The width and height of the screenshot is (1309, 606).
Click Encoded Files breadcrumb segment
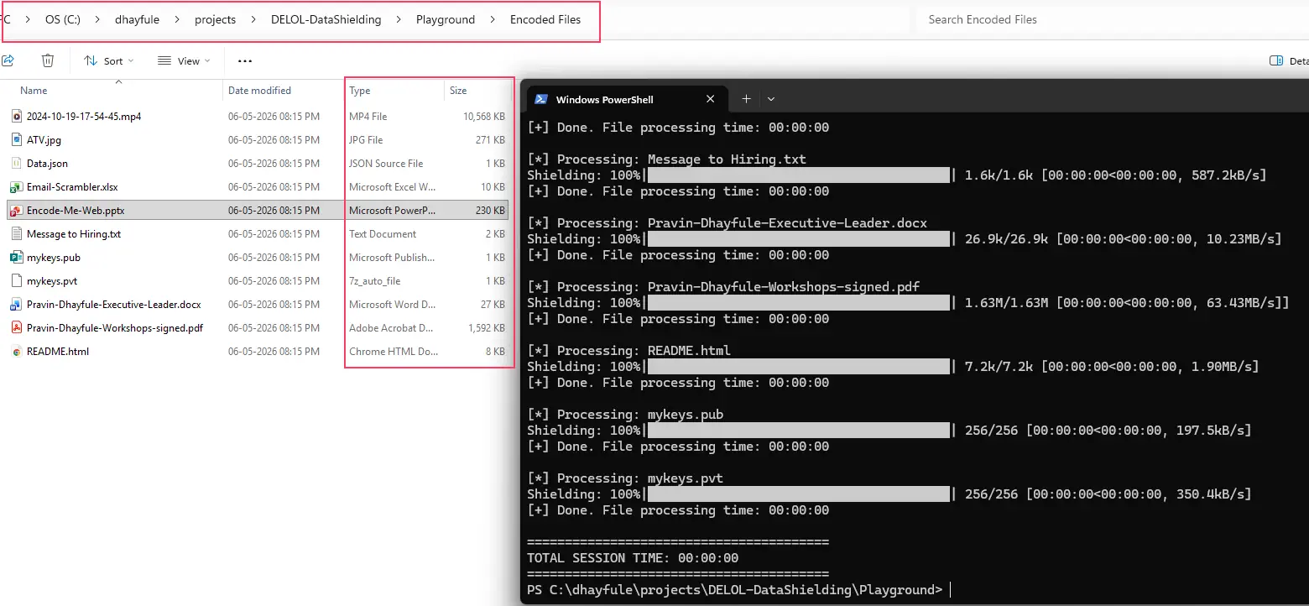click(545, 19)
